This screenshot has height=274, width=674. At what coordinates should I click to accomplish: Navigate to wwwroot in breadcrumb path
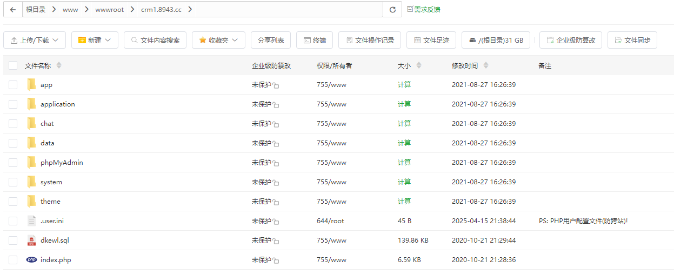pos(109,10)
